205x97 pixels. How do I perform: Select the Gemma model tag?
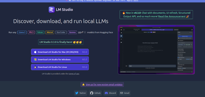[x=73, y=33]
